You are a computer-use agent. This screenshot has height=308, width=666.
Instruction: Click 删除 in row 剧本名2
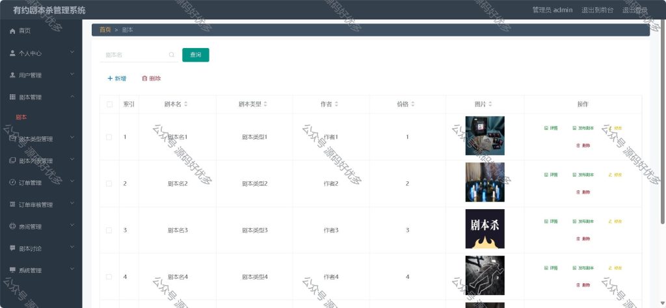583,192
